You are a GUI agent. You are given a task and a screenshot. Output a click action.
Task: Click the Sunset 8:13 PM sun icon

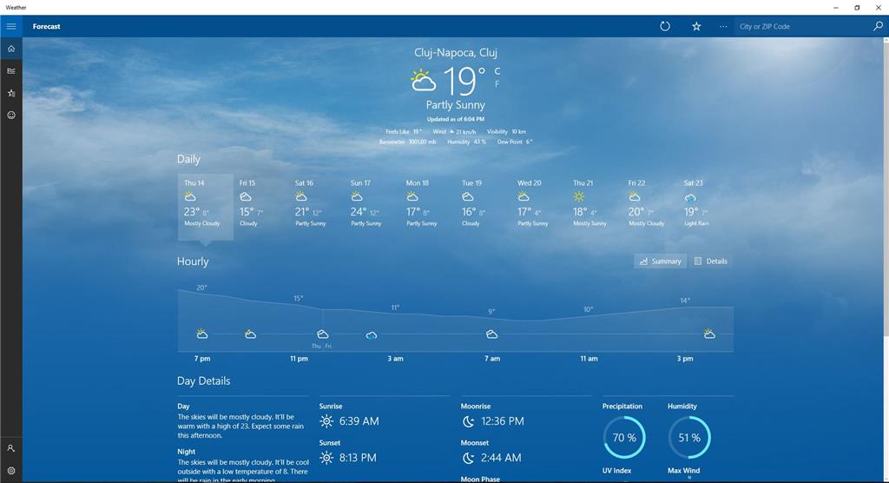pos(326,458)
